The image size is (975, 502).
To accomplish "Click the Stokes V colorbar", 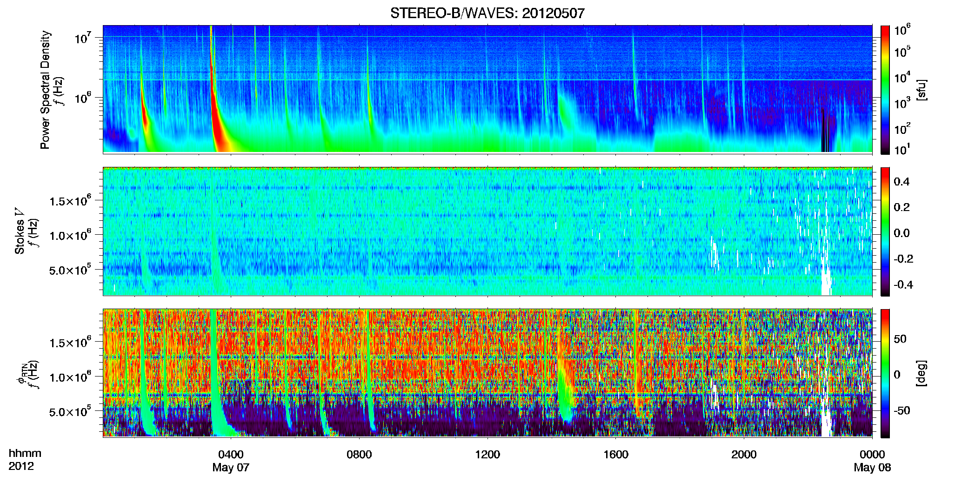I will [x=885, y=231].
